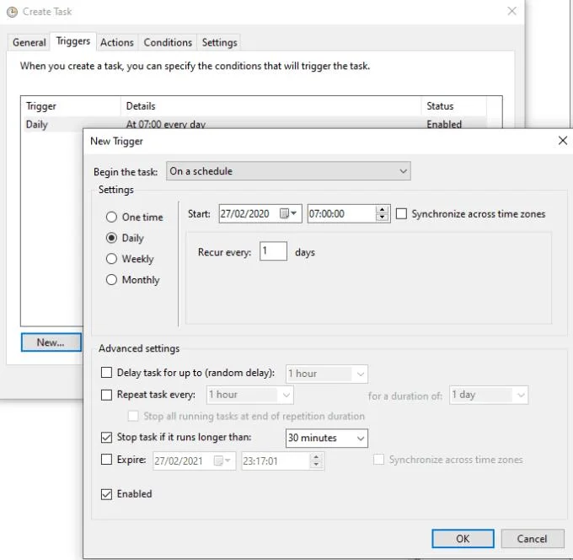573x560 pixels.
Task: Open the Begin the task dropdown
Action: click(288, 171)
